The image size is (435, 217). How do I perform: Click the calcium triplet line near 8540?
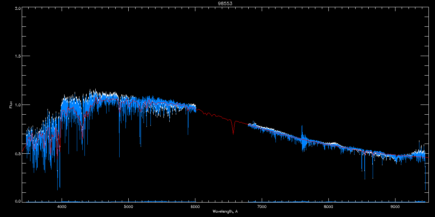365,166
